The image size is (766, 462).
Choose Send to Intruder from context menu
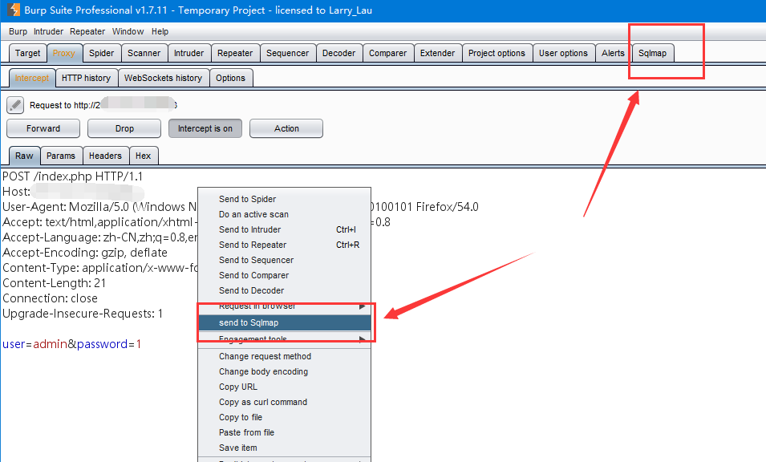(249, 229)
